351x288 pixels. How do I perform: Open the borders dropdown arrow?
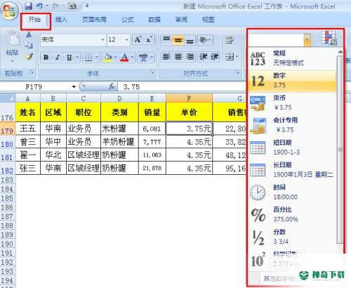[x=97, y=58]
